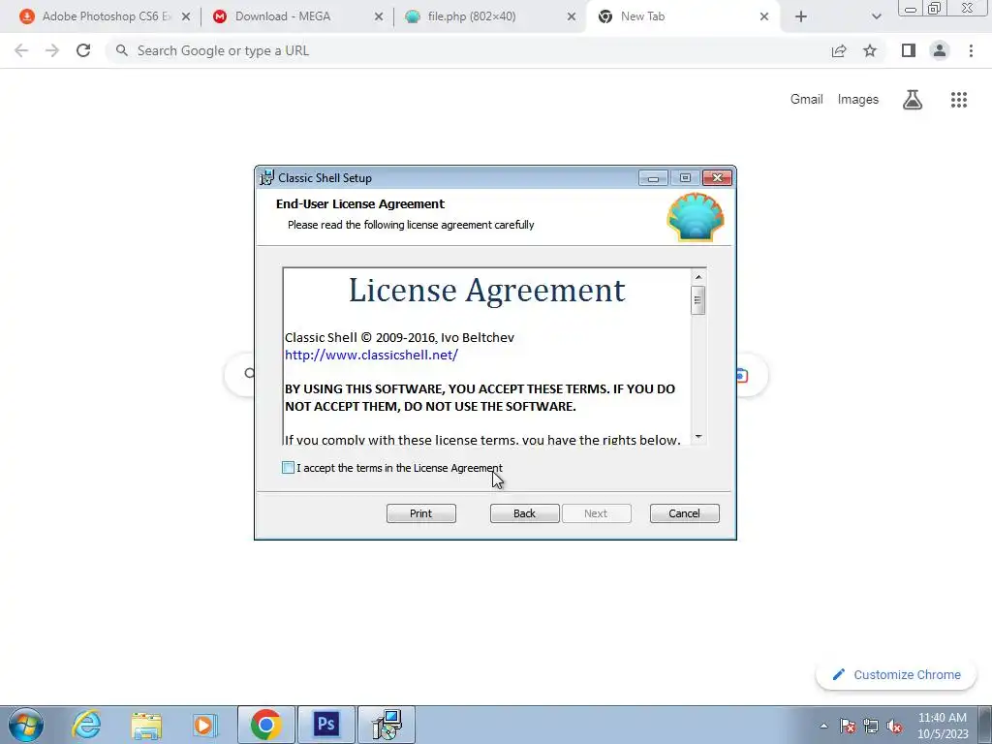Click the share page icon
Screen dimensions: 992x744
pyautogui.click(x=839, y=50)
